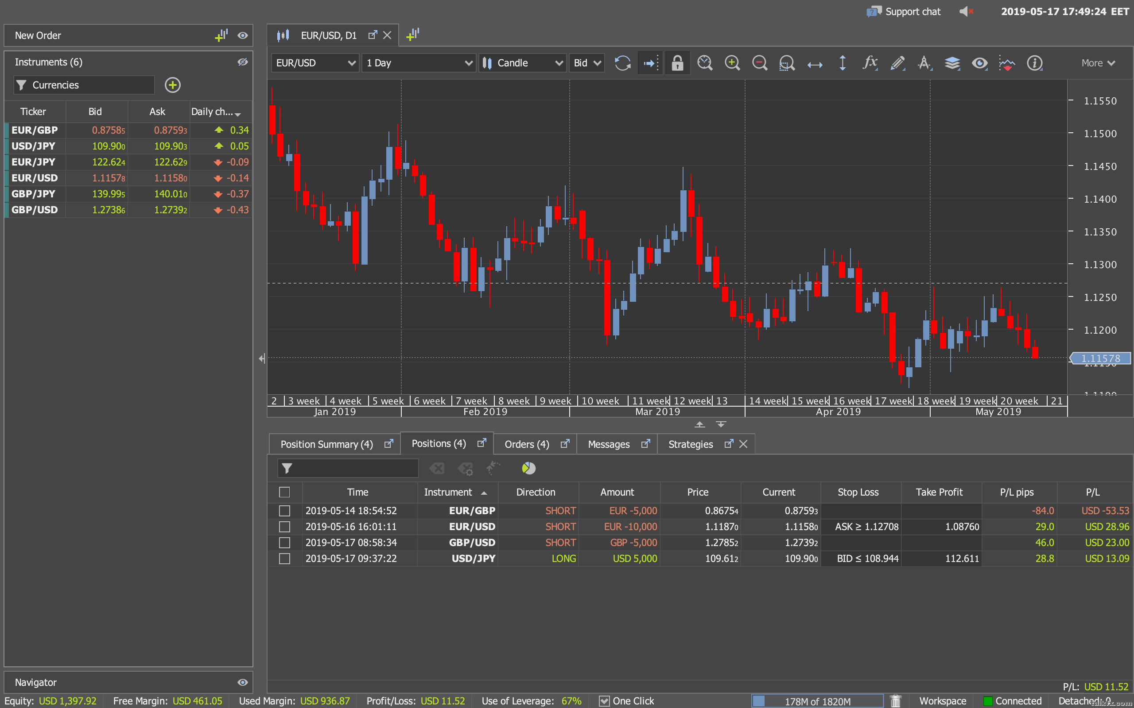Viewport: 1134px width, 708px height.
Task: Click the chart eye visibility icon
Action: click(x=980, y=63)
